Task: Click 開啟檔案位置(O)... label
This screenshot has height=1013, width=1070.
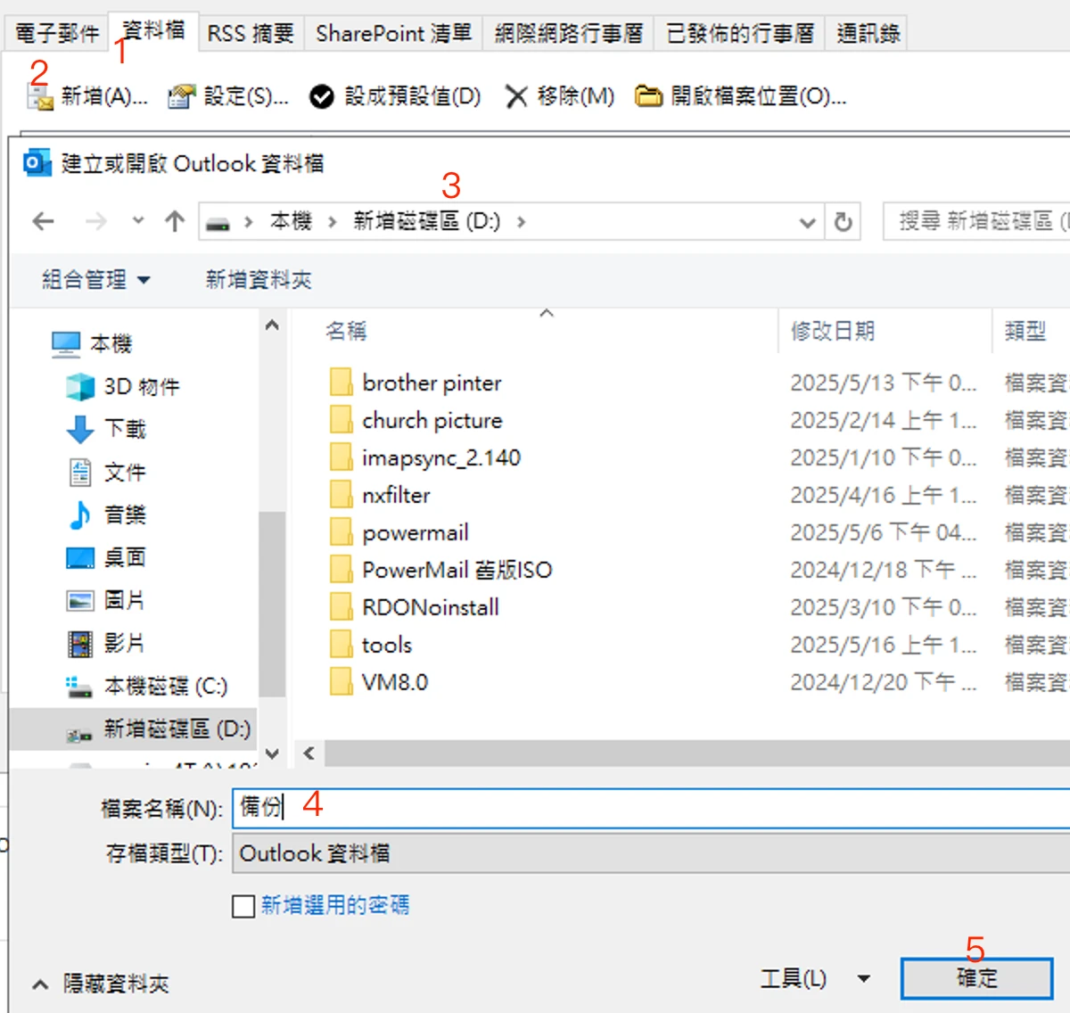Action: 759,96
